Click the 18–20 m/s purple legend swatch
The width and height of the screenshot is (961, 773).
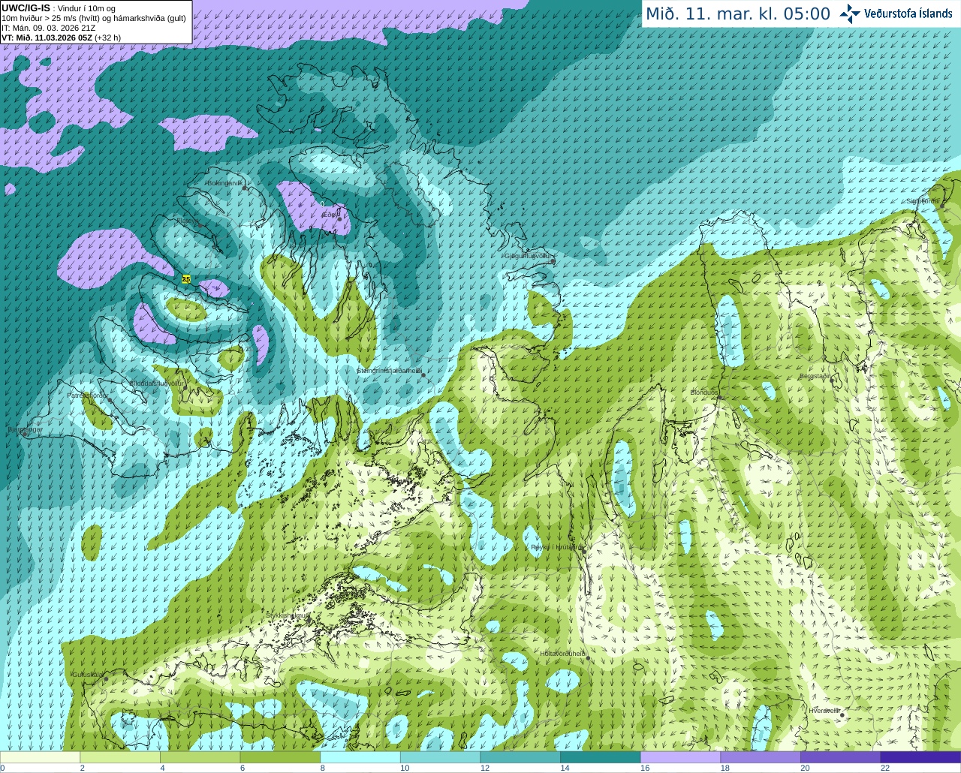coord(761,756)
